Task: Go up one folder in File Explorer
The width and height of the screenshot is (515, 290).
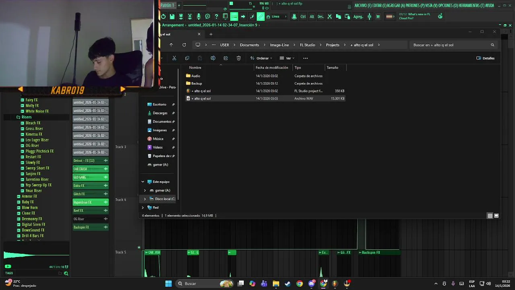Action: [x=171, y=45]
